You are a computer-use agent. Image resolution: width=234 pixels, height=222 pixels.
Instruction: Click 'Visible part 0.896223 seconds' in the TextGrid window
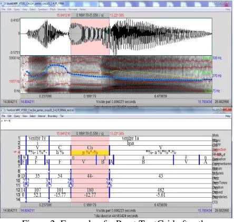pyautogui.click(x=116, y=210)
